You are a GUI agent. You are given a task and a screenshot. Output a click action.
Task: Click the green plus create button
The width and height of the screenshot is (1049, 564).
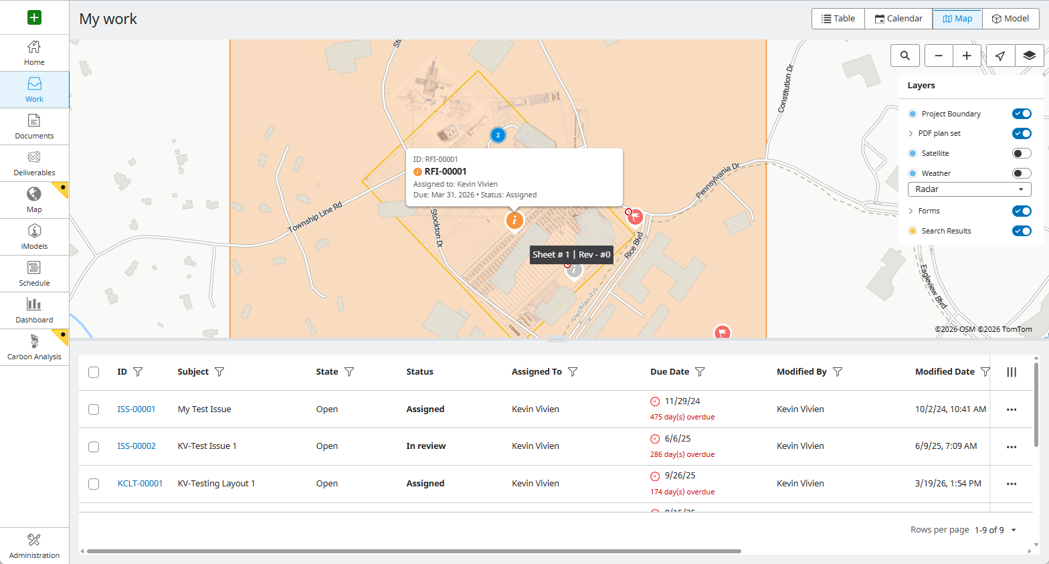pos(34,17)
